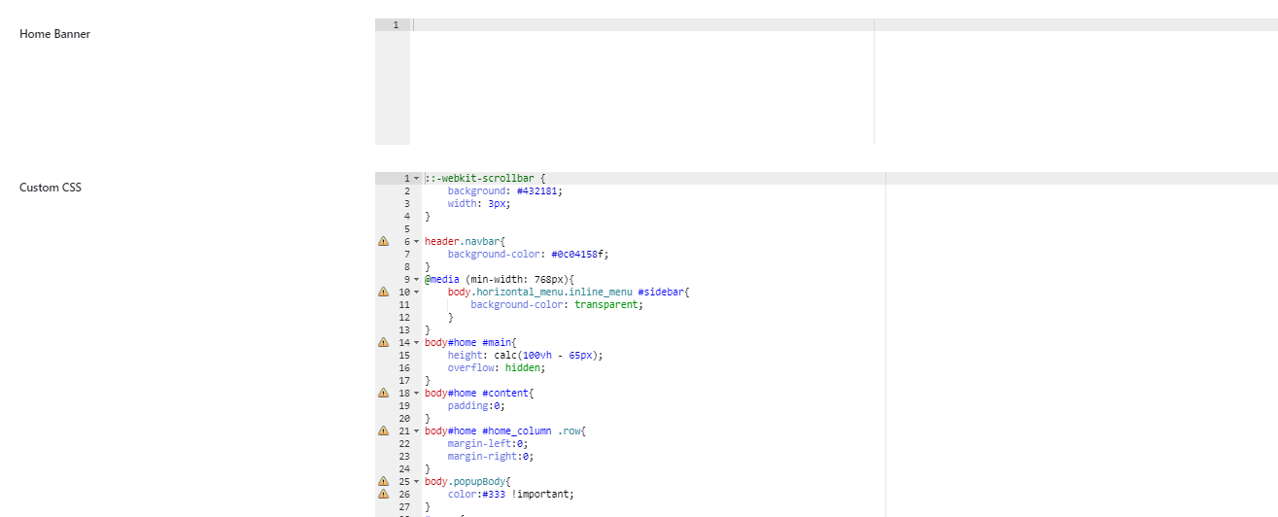This screenshot has width=1278, height=517.
Task: Click the warning icon beside line 14
Action: tap(383, 342)
